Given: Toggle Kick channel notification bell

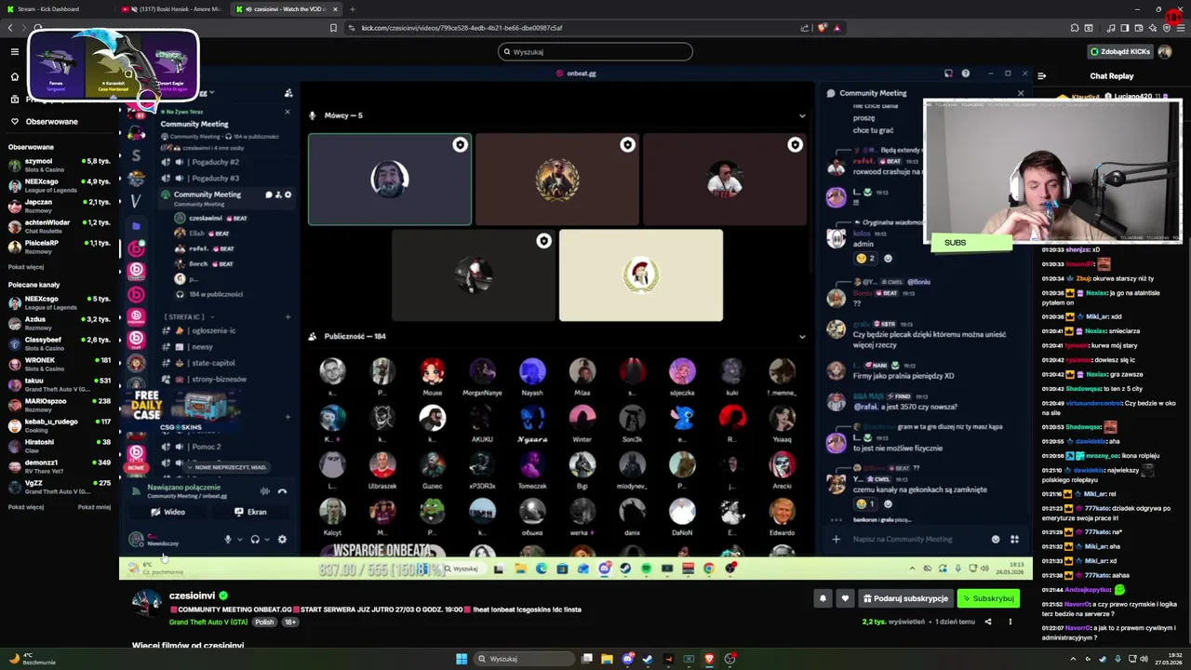Looking at the screenshot, I should [x=823, y=598].
